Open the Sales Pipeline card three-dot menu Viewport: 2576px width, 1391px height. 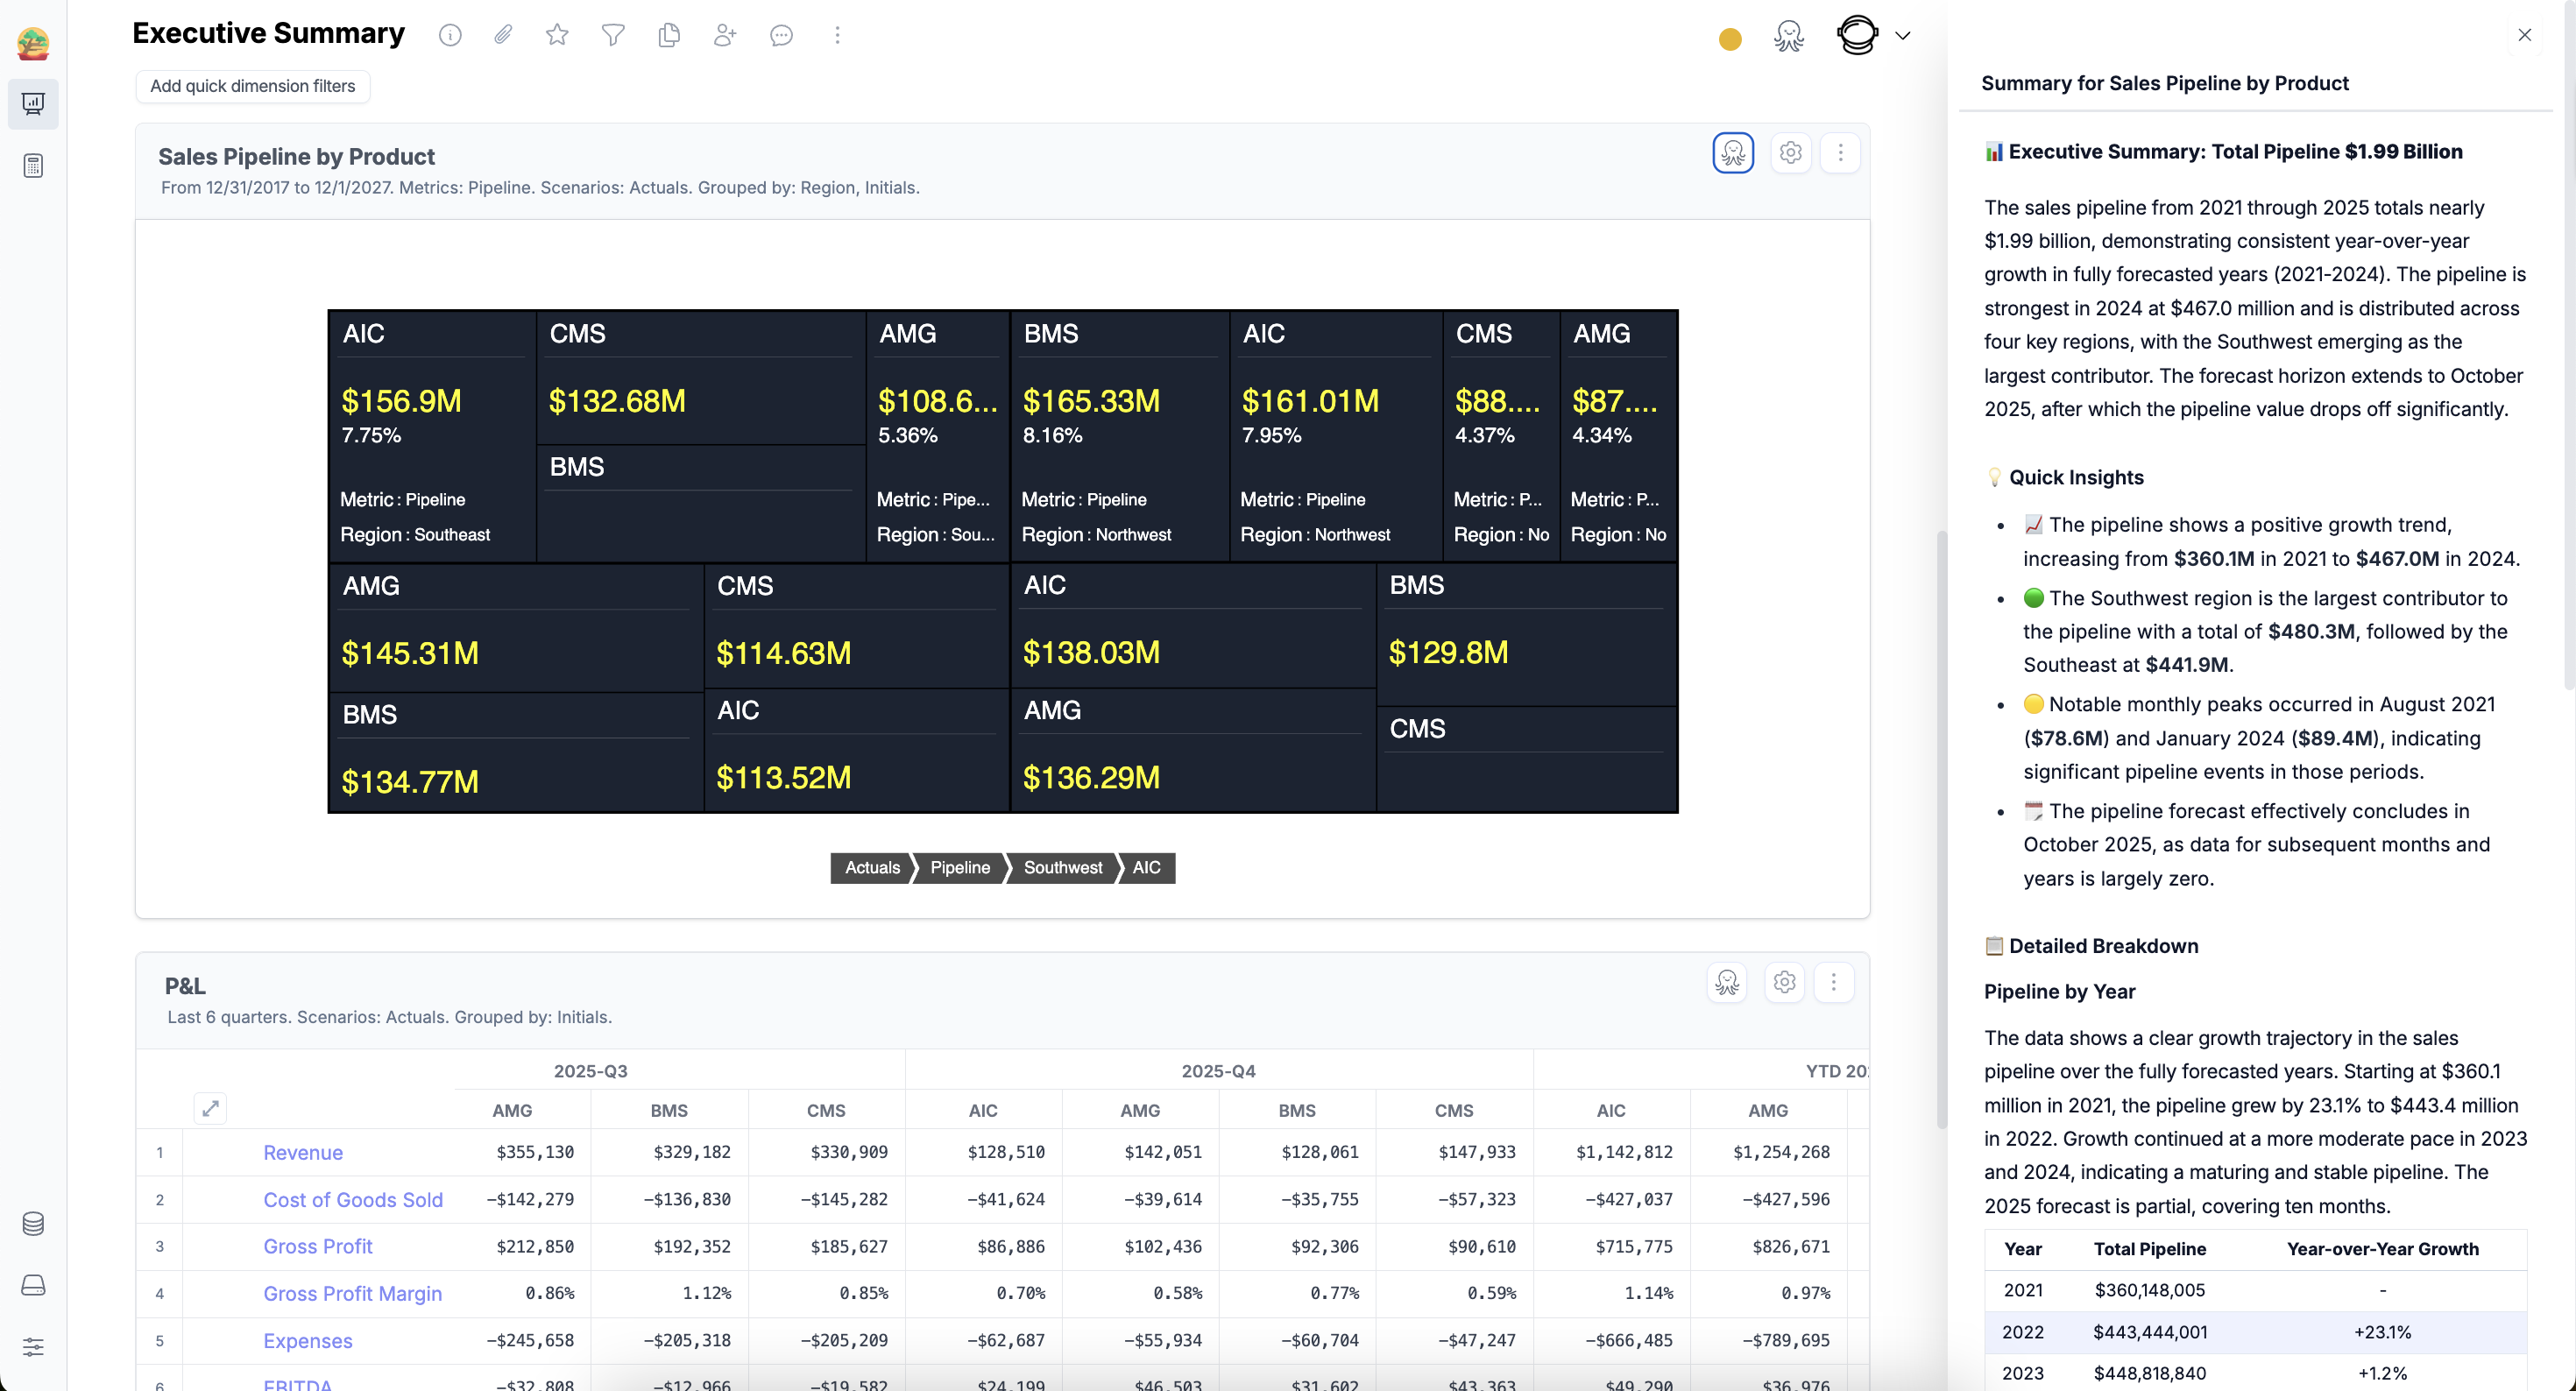1840,153
